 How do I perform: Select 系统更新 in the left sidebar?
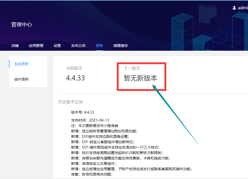point(21,64)
